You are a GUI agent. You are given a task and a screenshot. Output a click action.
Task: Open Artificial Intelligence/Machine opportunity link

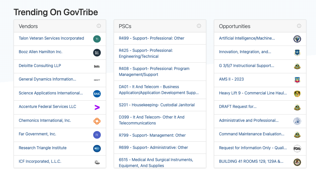[247, 38]
